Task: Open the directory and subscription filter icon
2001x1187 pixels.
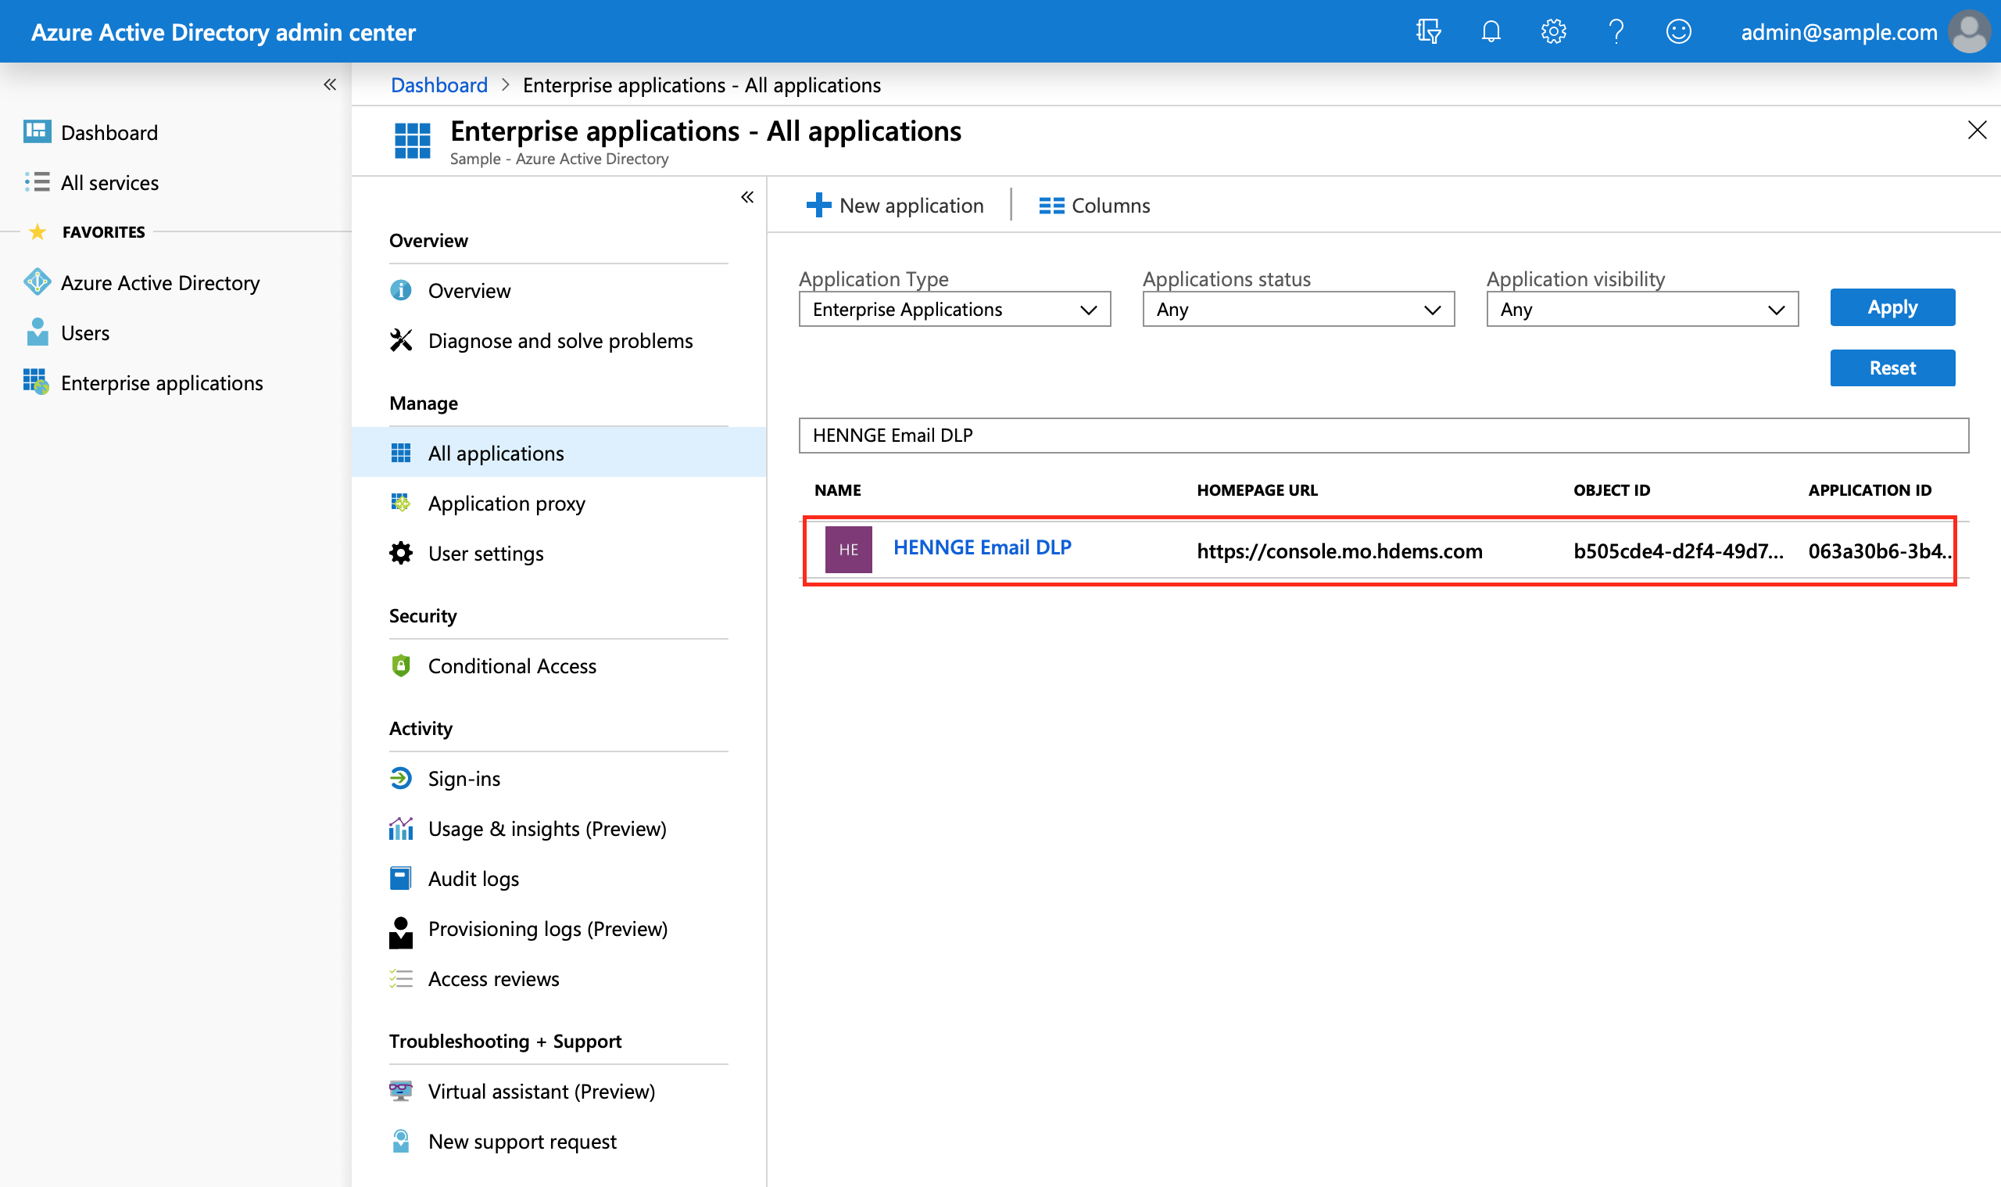Action: coord(1428,32)
